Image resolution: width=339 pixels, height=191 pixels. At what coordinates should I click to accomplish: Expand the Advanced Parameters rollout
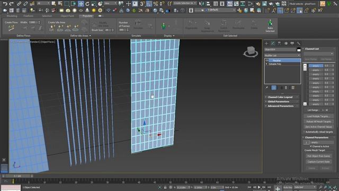pyautogui.click(x=282, y=106)
